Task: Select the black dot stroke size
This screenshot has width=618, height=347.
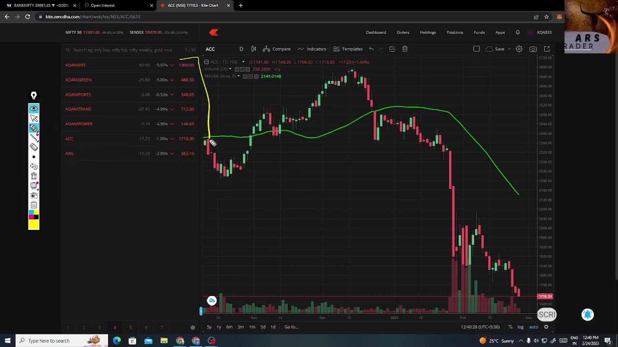Action: (x=34, y=157)
